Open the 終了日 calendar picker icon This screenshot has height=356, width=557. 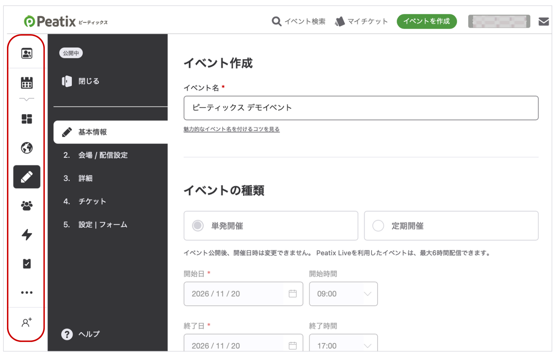292,345
